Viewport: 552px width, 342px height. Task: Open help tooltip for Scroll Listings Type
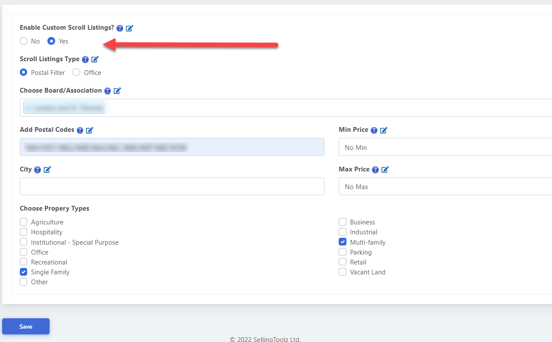click(x=85, y=59)
